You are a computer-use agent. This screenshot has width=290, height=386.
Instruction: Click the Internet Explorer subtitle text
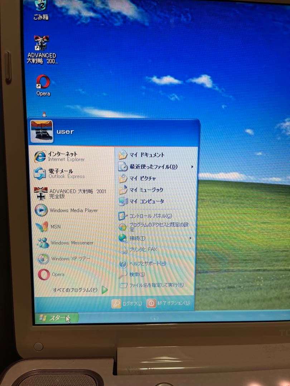(x=66, y=159)
